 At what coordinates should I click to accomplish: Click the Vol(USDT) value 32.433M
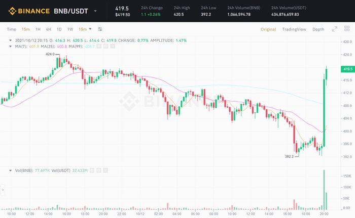(80, 170)
